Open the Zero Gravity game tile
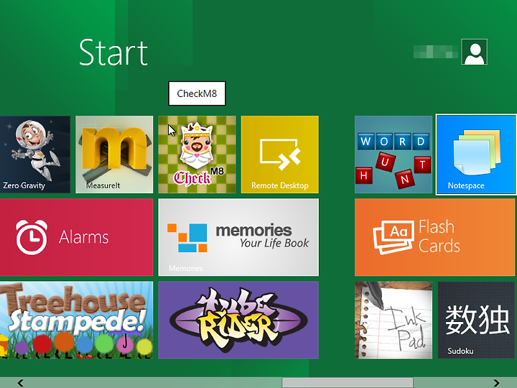Viewport: 517px width, 388px height. (35, 154)
